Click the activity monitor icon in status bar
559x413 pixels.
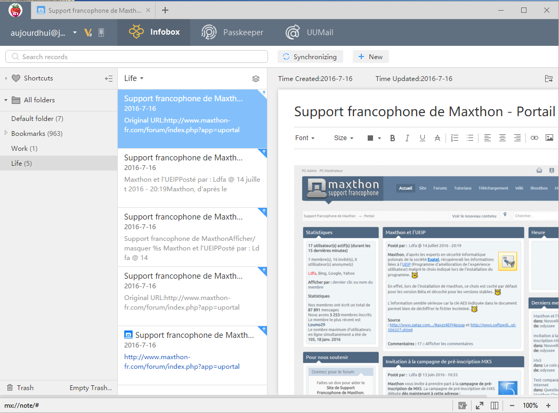(463, 406)
